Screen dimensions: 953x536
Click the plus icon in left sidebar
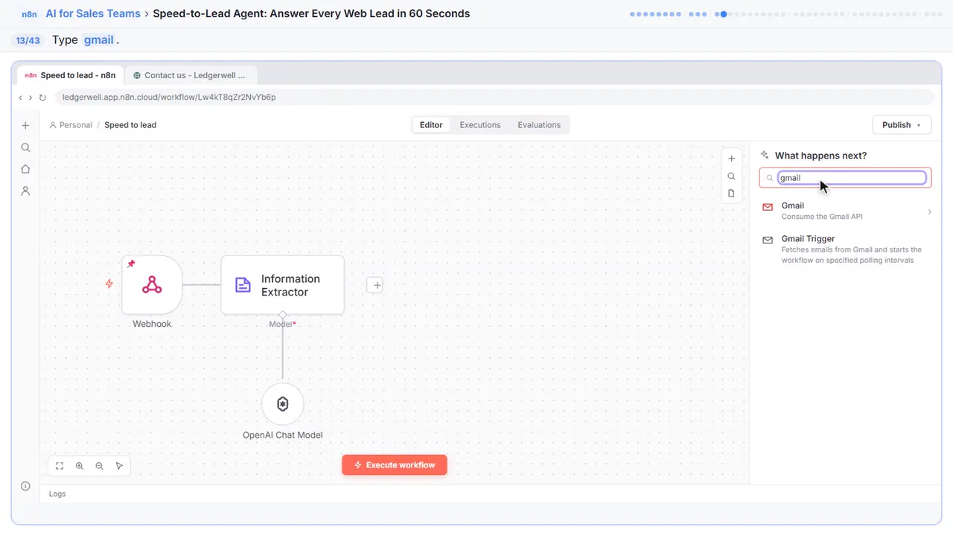(25, 126)
